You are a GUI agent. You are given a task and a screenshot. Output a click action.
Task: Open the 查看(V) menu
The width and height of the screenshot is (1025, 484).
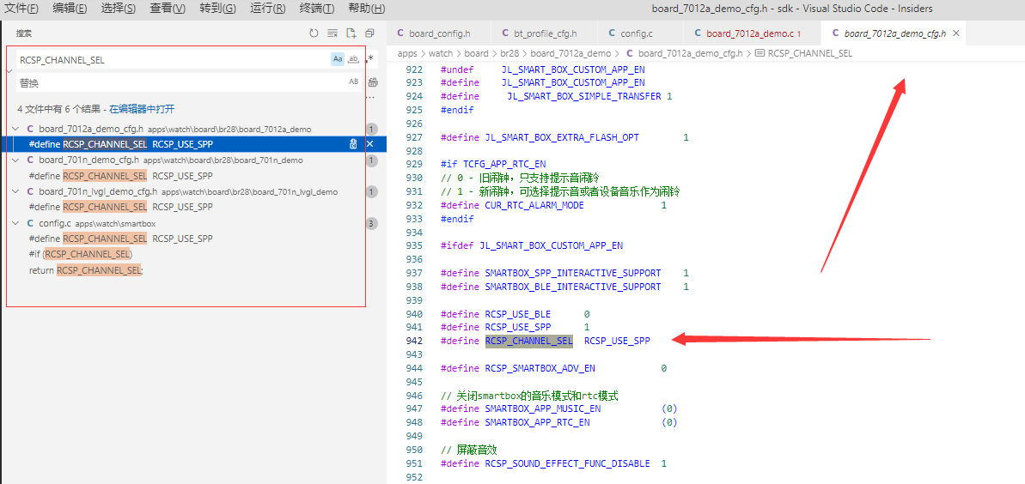click(168, 9)
